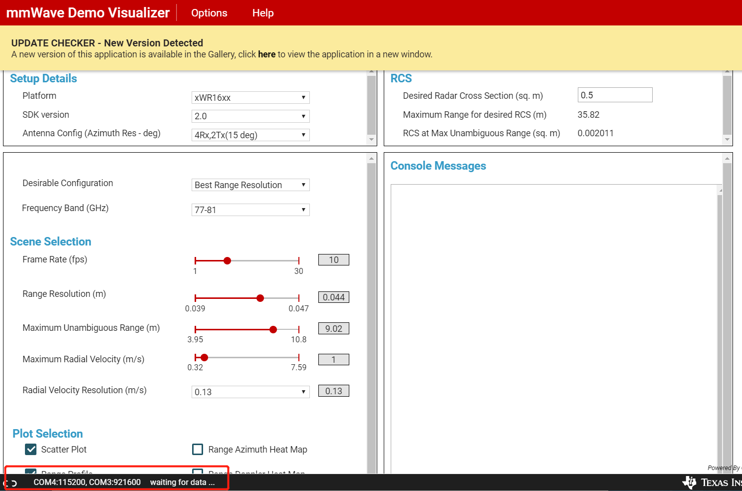Viewport: 742px width, 491px height.
Task: Click the Maximum Unambiguous Range value box 9.02
Action: pos(334,329)
